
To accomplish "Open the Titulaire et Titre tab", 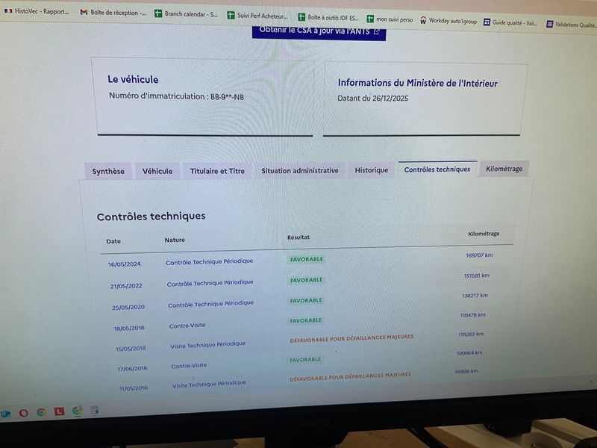I will pos(217,171).
